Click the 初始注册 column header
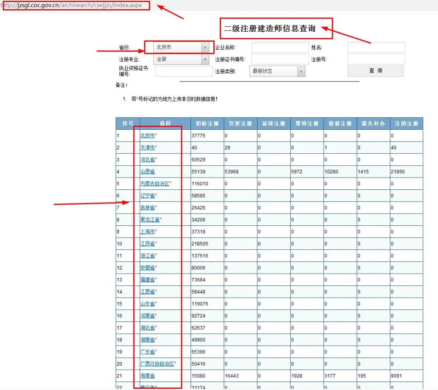This screenshot has height=390, width=438. pos(207,123)
